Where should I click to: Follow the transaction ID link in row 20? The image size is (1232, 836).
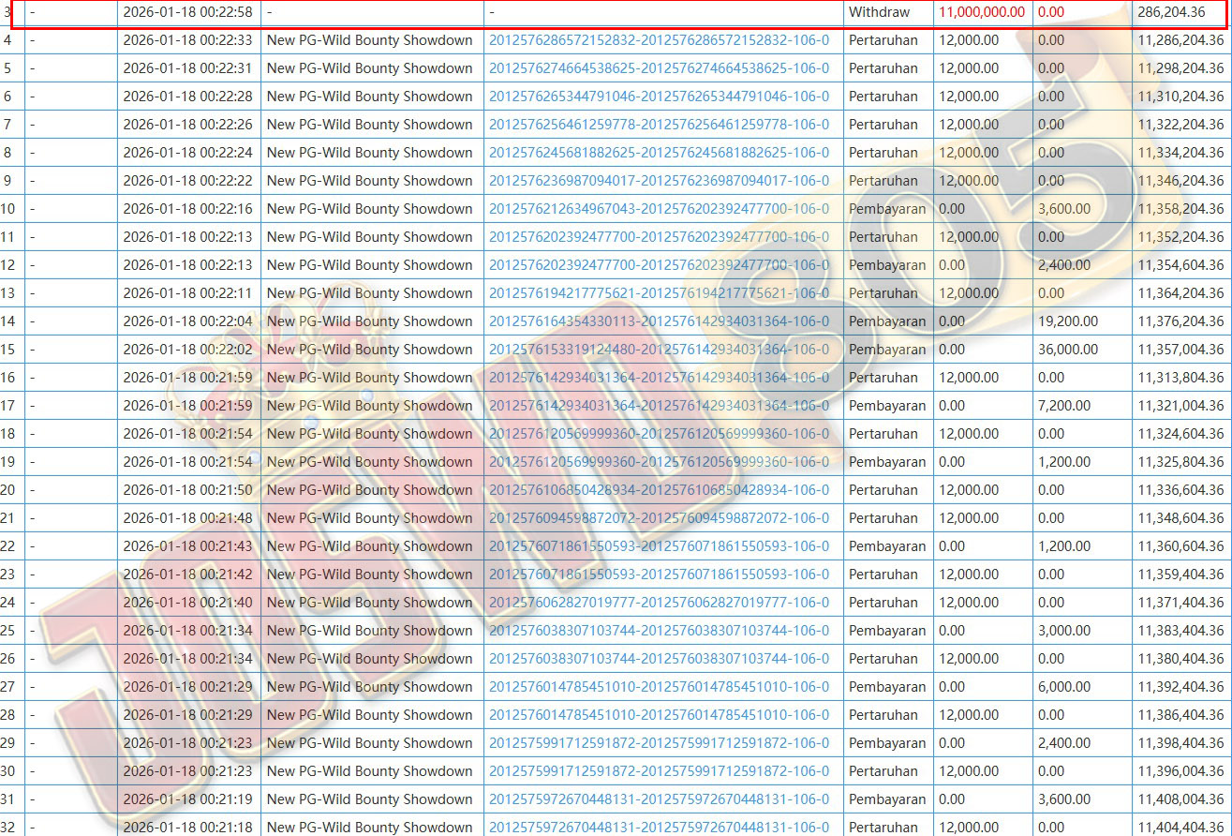click(x=659, y=490)
